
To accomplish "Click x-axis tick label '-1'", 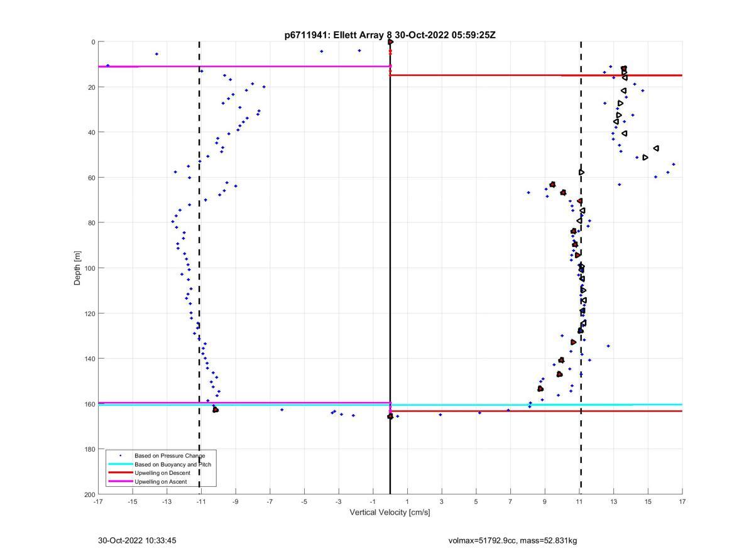I will pos(373,501).
